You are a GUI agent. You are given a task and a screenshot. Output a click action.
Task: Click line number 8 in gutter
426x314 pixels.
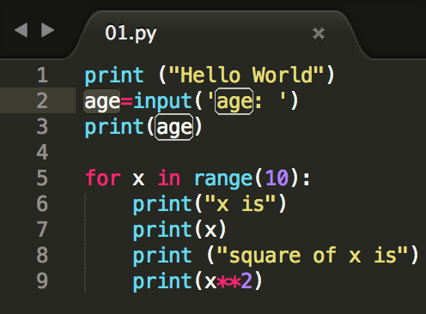pyautogui.click(x=42, y=255)
